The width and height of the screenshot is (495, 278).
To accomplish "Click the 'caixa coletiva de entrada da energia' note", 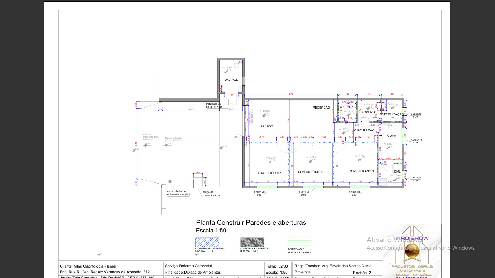I will pos(178,193).
